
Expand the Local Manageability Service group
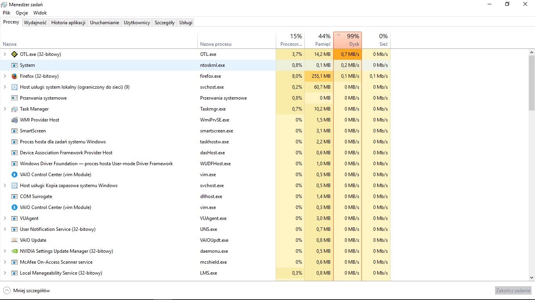click(x=5, y=273)
